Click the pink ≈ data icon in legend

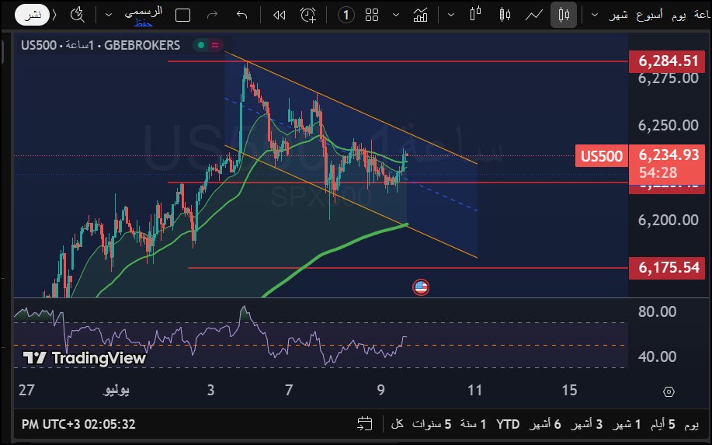215,45
